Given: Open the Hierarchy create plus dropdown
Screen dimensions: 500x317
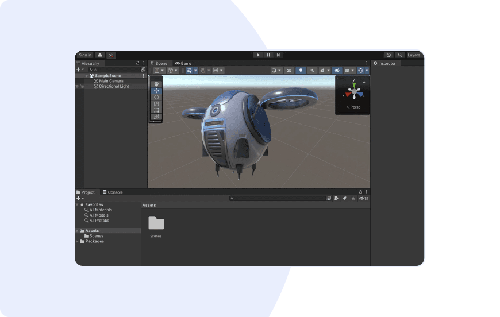Looking at the screenshot, I should coord(80,69).
